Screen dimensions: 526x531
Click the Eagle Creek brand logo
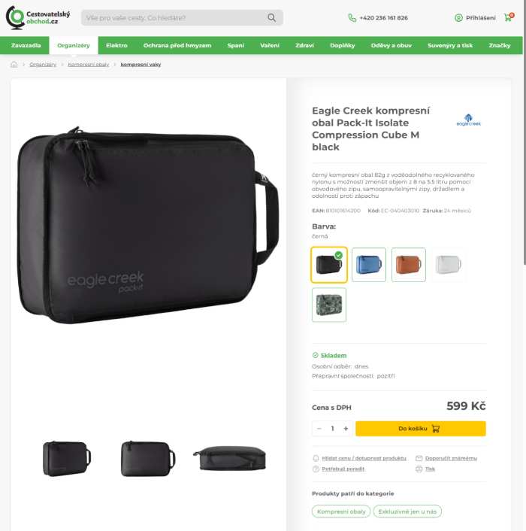468,120
